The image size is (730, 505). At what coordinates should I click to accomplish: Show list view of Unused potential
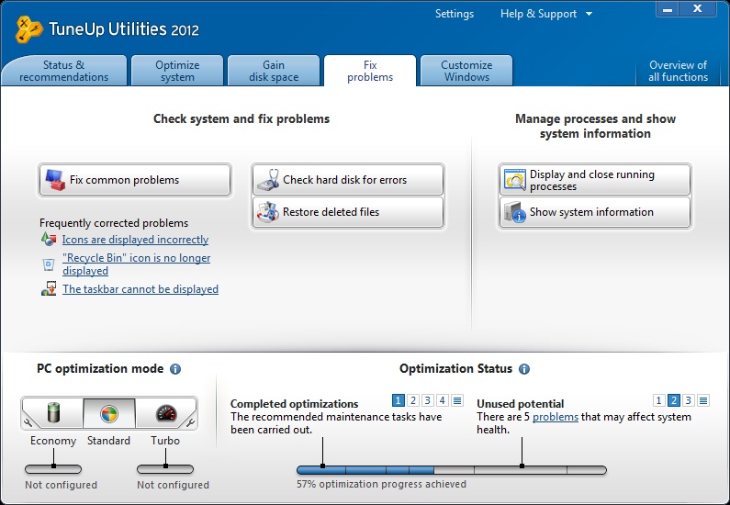[703, 400]
